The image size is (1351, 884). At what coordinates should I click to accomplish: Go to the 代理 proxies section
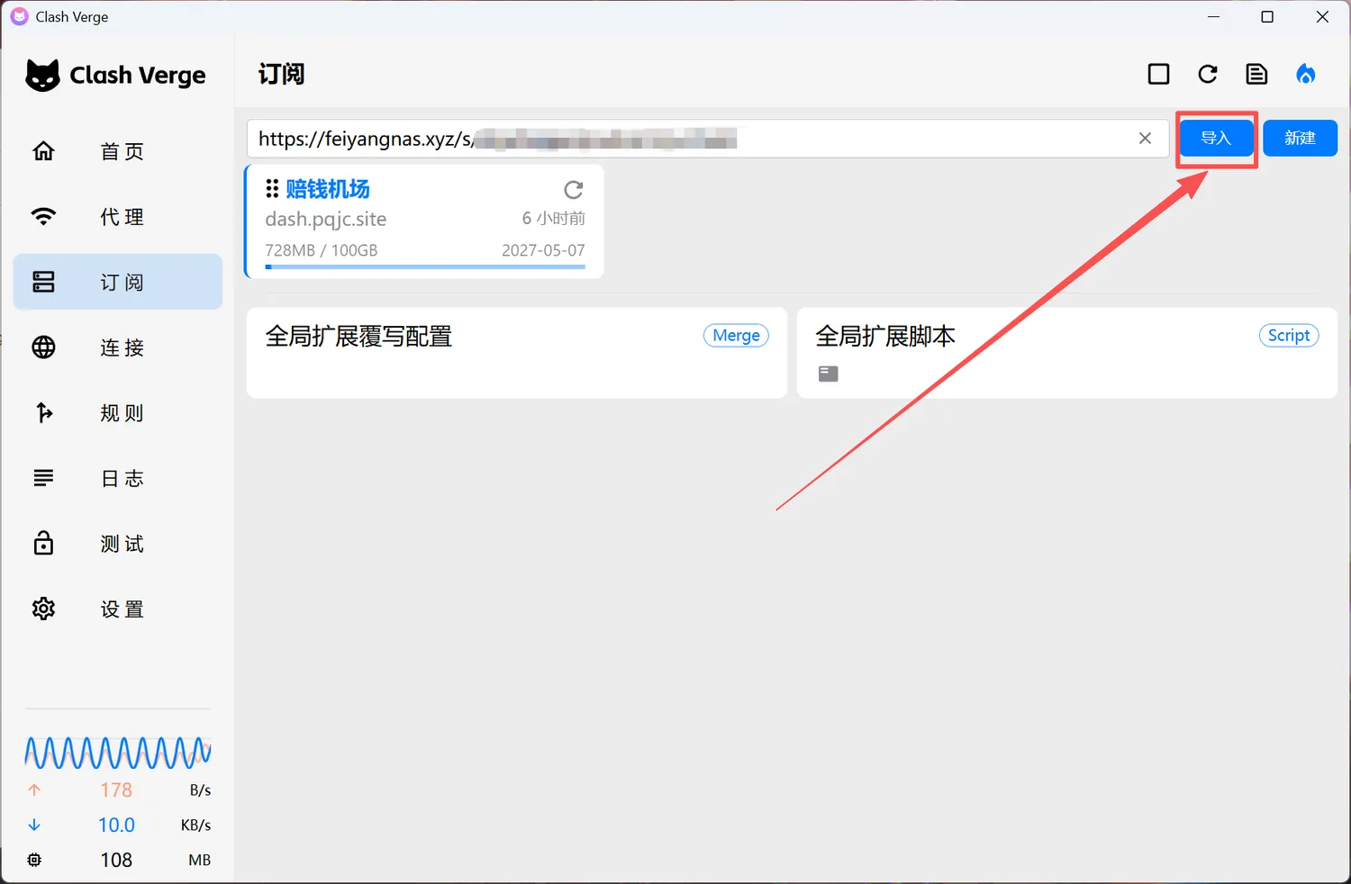[x=118, y=217]
